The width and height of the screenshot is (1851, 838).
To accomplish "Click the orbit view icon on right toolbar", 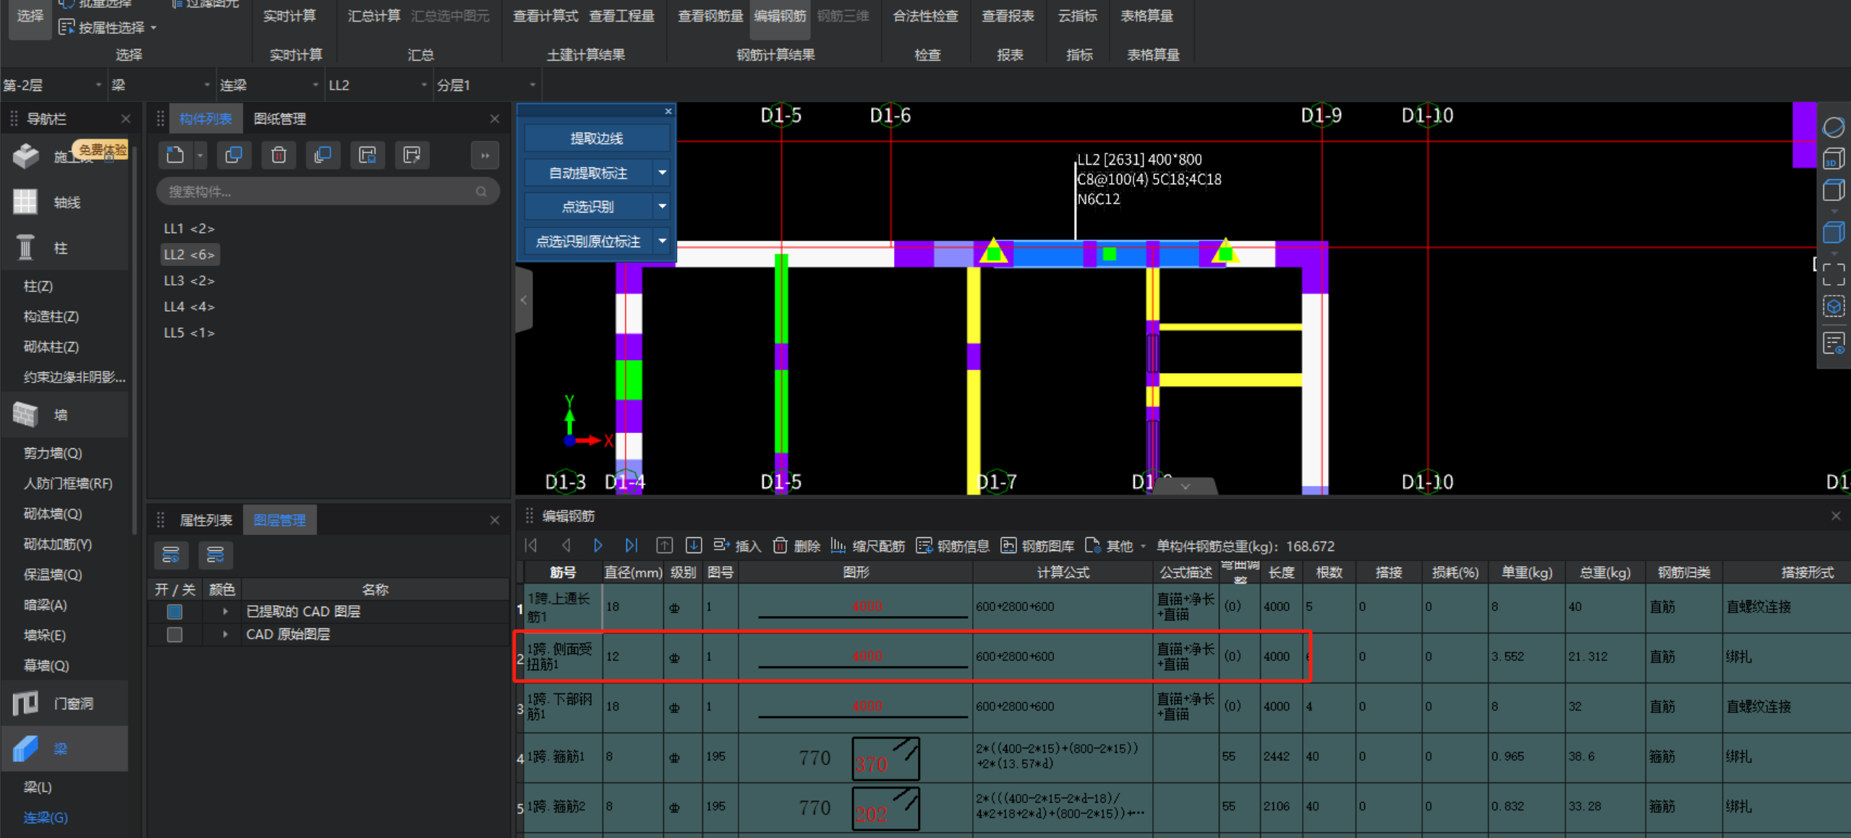I will pyautogui.click(x=1833, y=127).
